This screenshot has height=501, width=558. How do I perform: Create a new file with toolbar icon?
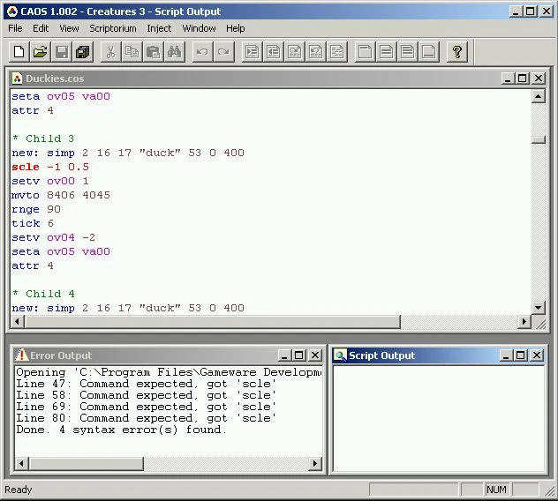click(x=19, y=52)
